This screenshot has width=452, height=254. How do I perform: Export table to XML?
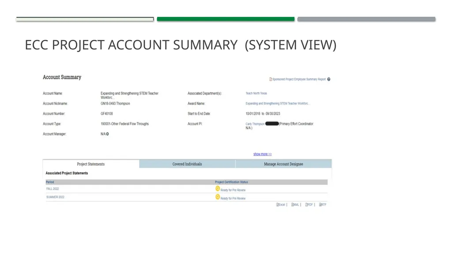[x=295, y=205]
